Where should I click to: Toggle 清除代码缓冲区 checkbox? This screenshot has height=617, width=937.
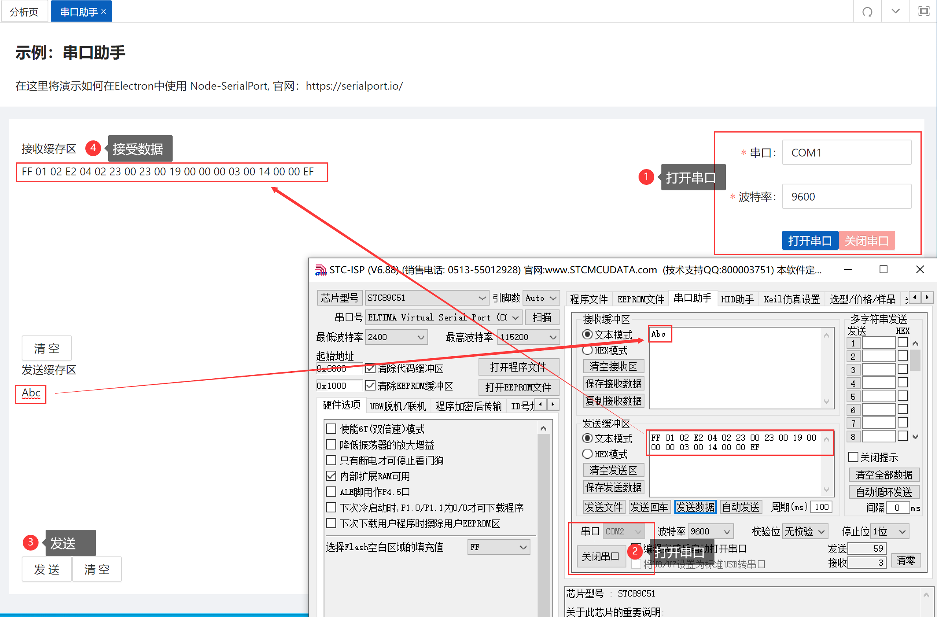[370, 368]
